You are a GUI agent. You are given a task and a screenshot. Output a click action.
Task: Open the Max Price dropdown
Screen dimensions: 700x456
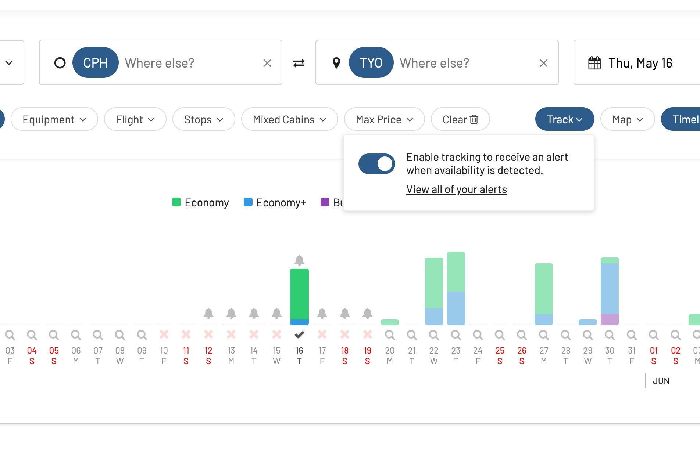(x=384, y=119)
